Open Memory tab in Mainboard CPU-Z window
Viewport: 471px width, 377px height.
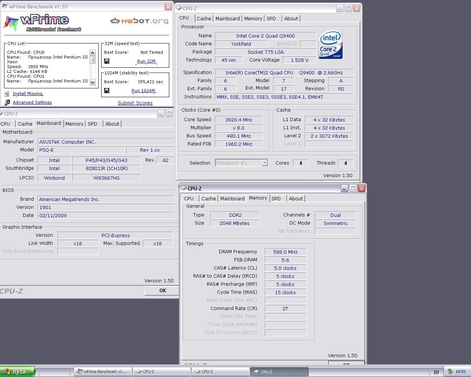tap(74, 124)
